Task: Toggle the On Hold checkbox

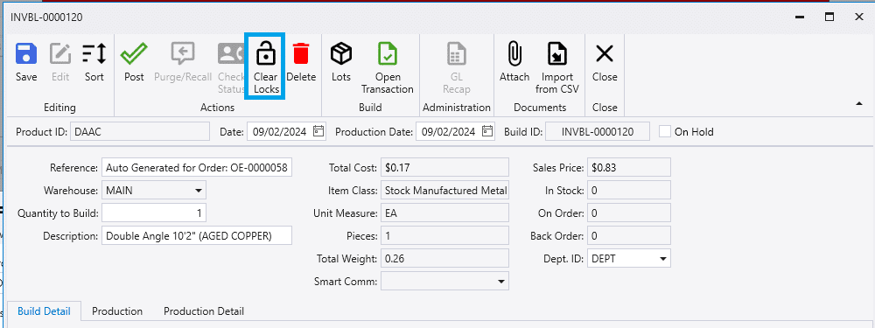Action: pyautogui.click(x=665, y=132)
